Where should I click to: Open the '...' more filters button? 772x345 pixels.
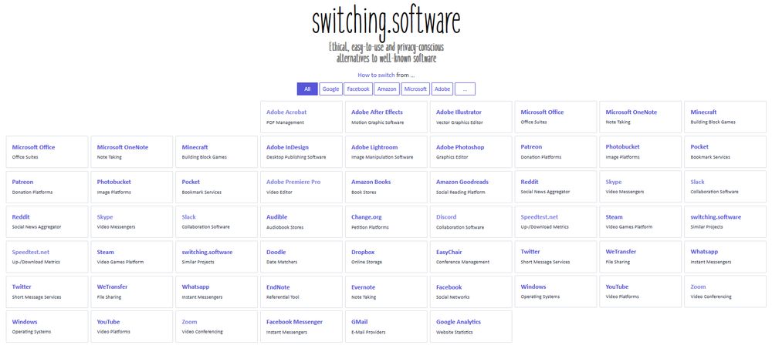465,89
